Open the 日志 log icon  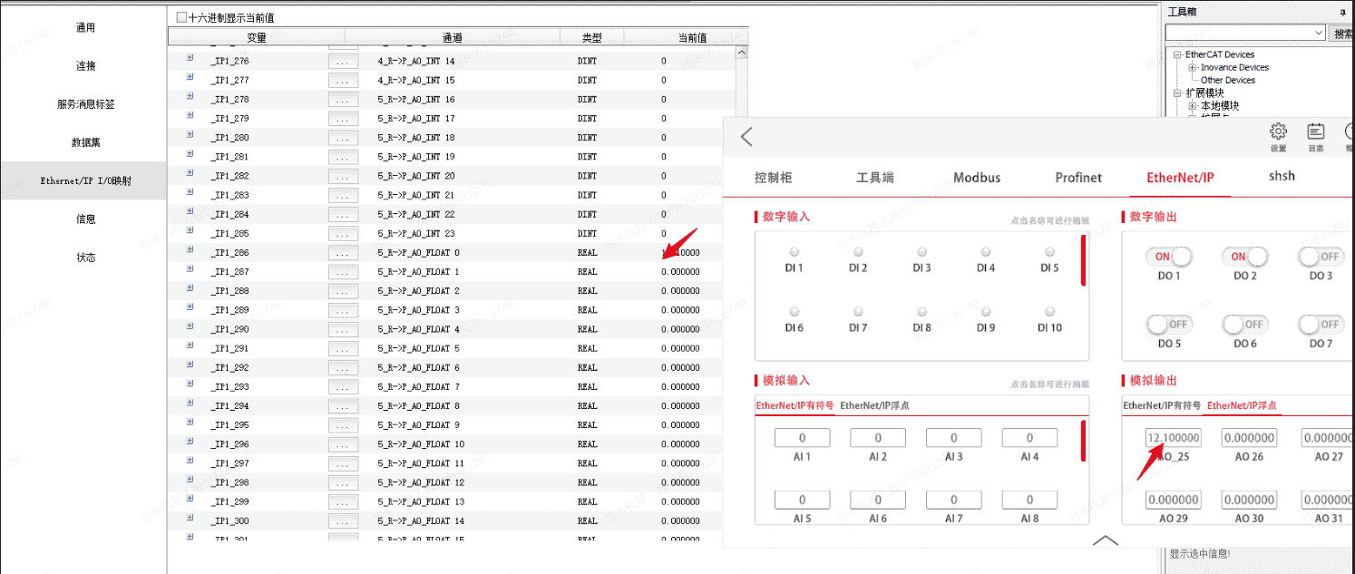click(1315, 131)
